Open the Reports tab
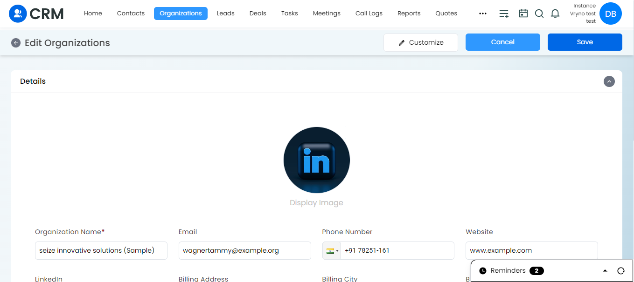The height and width of the screenshot is (282, 634). pyautogui.click(x=409, y=13)
